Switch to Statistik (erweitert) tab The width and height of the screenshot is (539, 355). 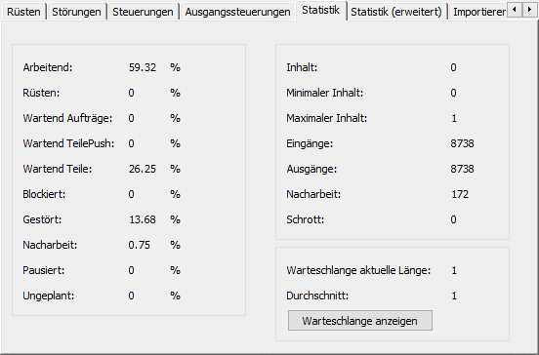pyautogui.click(x=396, y=12)
